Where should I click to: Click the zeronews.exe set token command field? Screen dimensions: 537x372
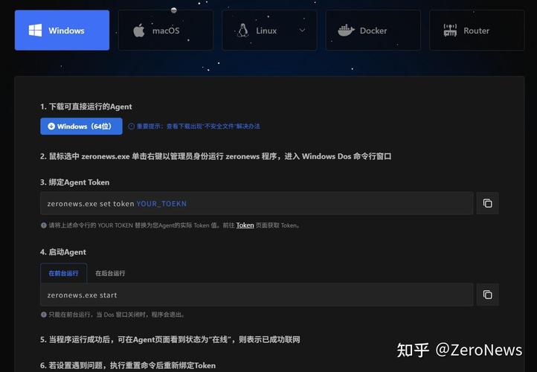257,203
